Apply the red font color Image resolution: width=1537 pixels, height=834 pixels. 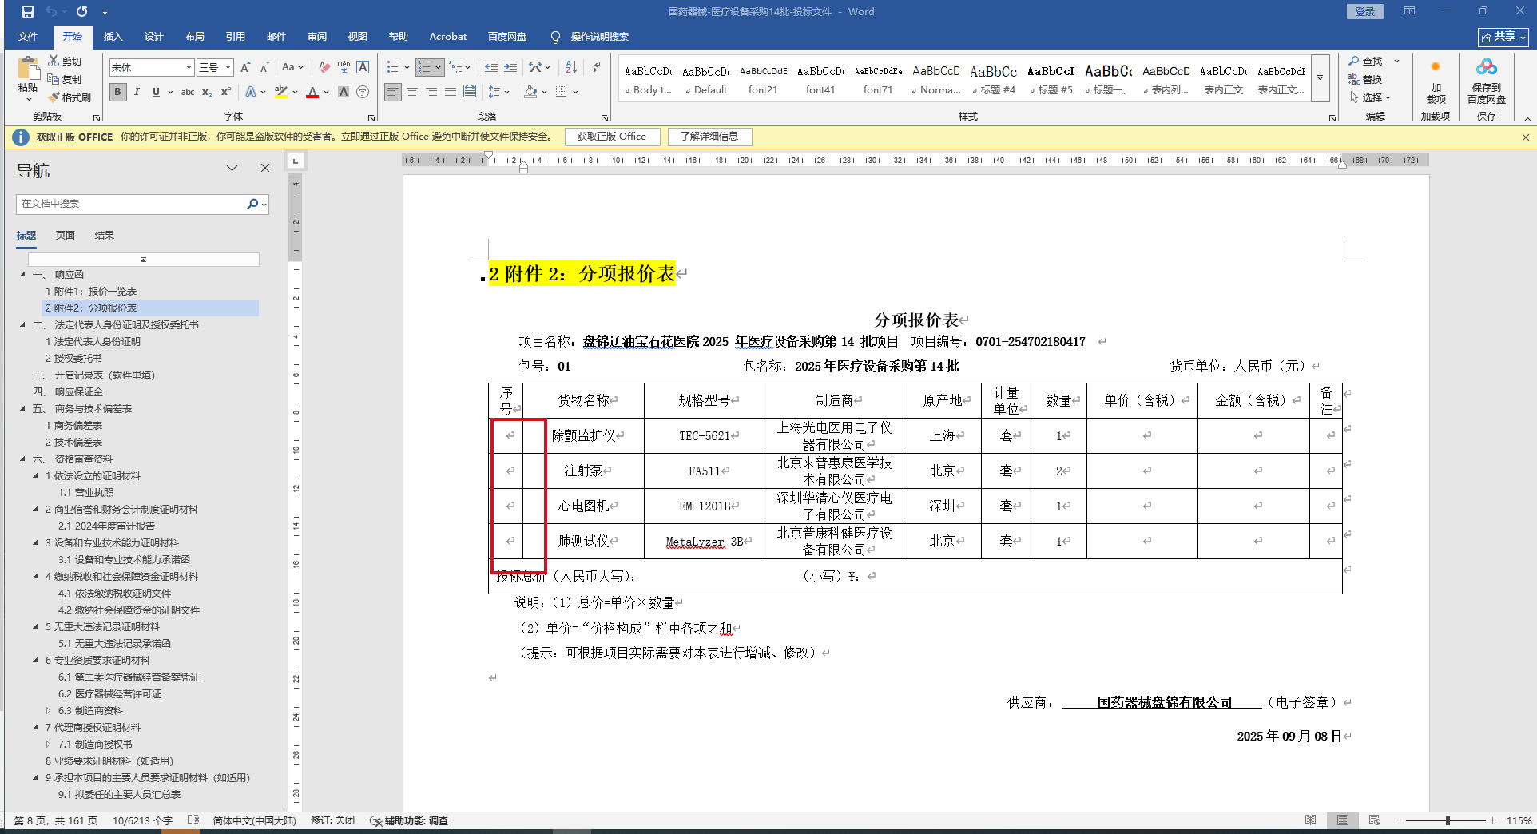pyautogui.click(x=312, y=92)
